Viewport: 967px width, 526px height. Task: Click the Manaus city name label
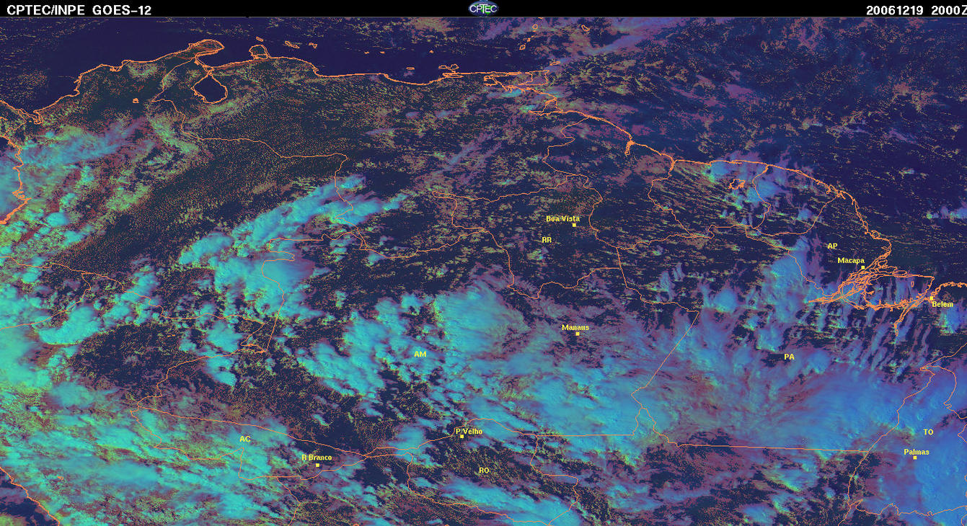[575, 327]
